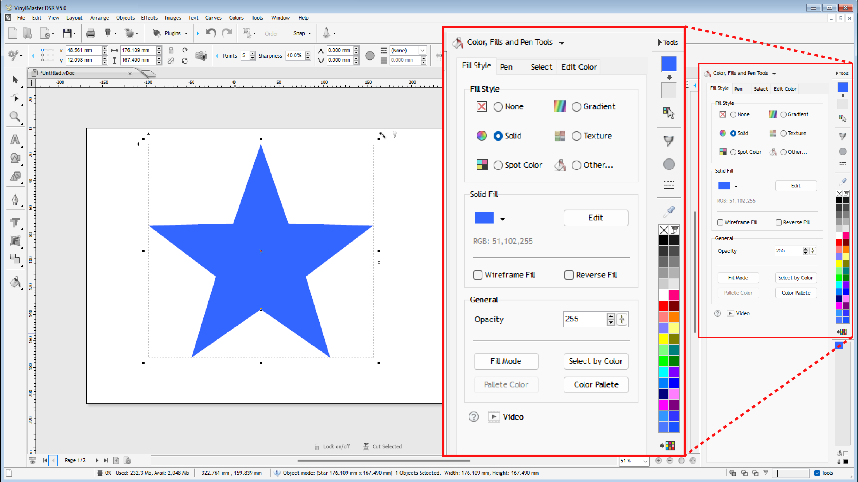Click the Color Pallete button in the enlarged panel

(596, 385)
